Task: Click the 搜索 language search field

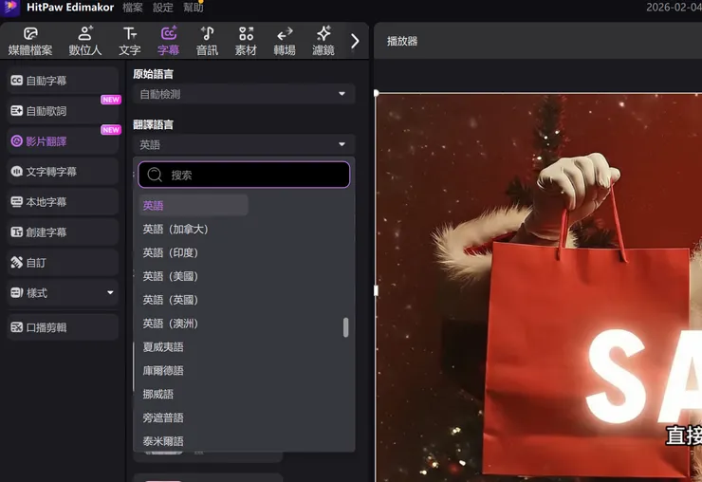Action: coord(244,175)
